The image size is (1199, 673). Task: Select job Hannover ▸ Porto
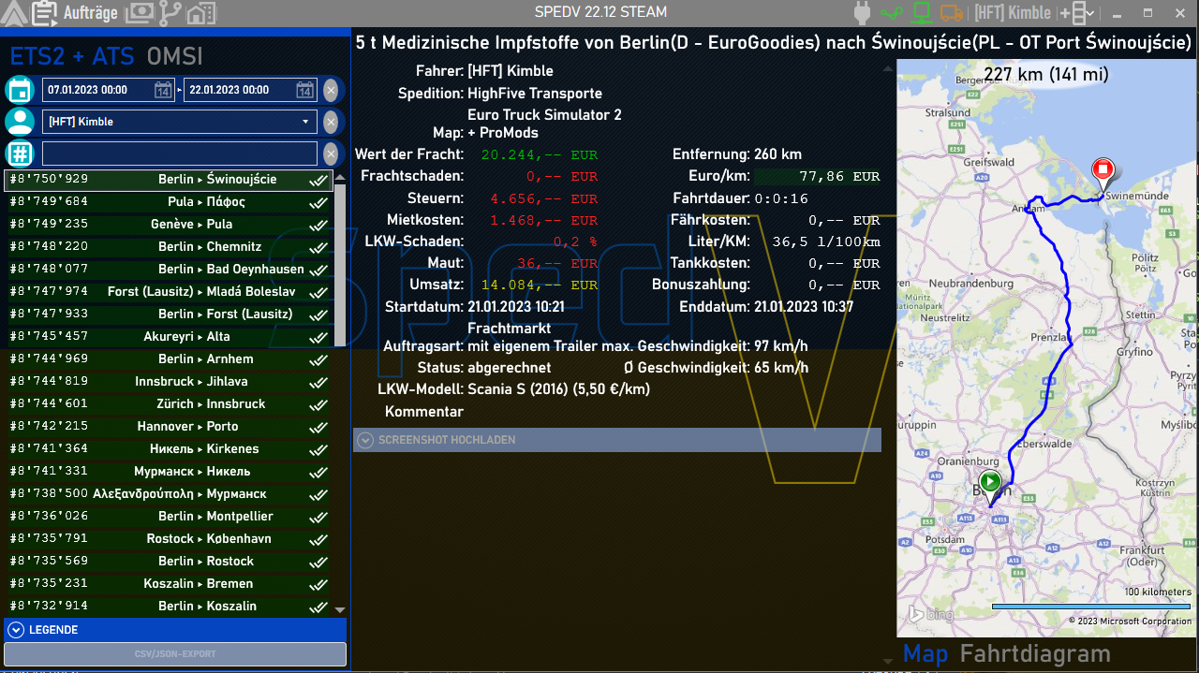pos(169,427)
